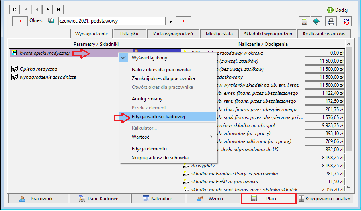Click the D navigation button at top left

coord(15,9)
